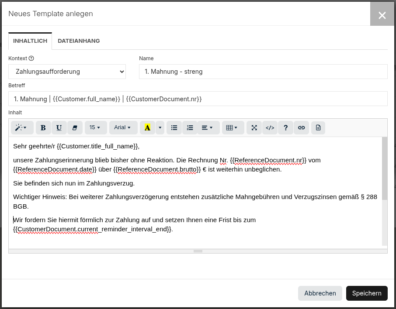Open the Kontext Zahlungsaufforderung dropdown
Screen dimensions: 396x309
click(67, 72)
